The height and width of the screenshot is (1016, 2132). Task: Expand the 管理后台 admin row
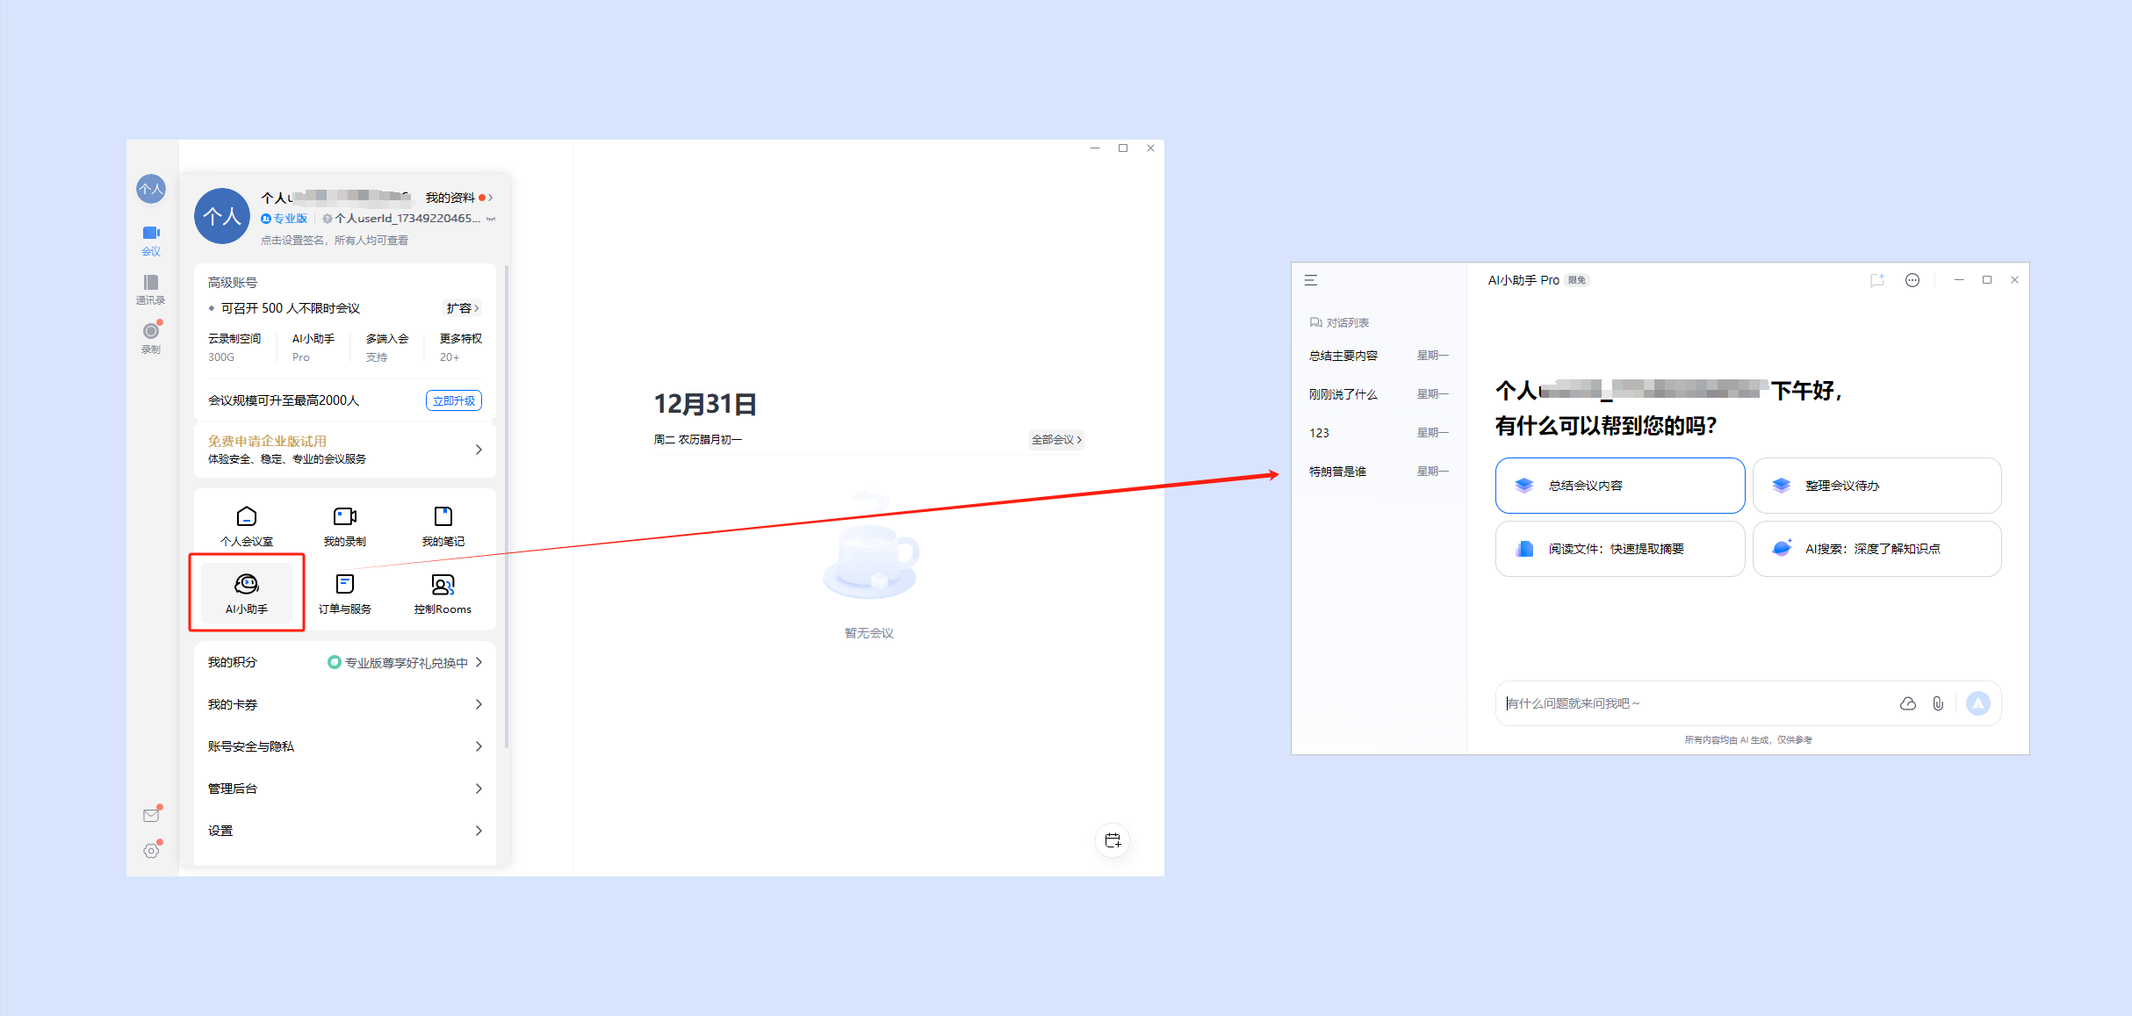point(345,789)
